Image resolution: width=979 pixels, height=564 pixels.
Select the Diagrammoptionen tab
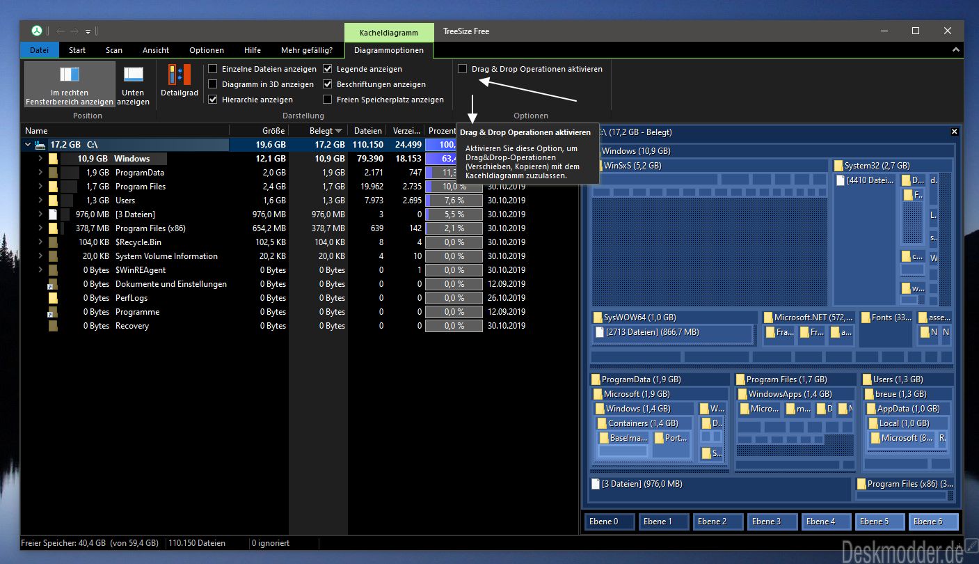389,50
